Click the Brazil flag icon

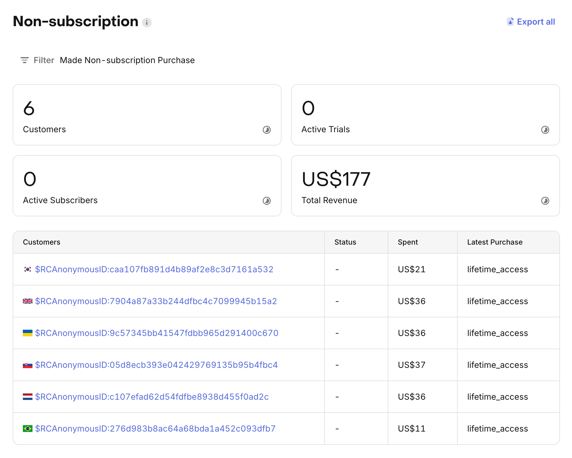pyautogui.click(x=28, y=429)
